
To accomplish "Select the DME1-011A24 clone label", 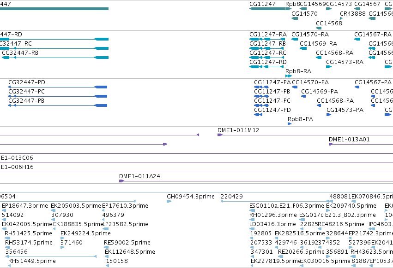I will (139, 176).
